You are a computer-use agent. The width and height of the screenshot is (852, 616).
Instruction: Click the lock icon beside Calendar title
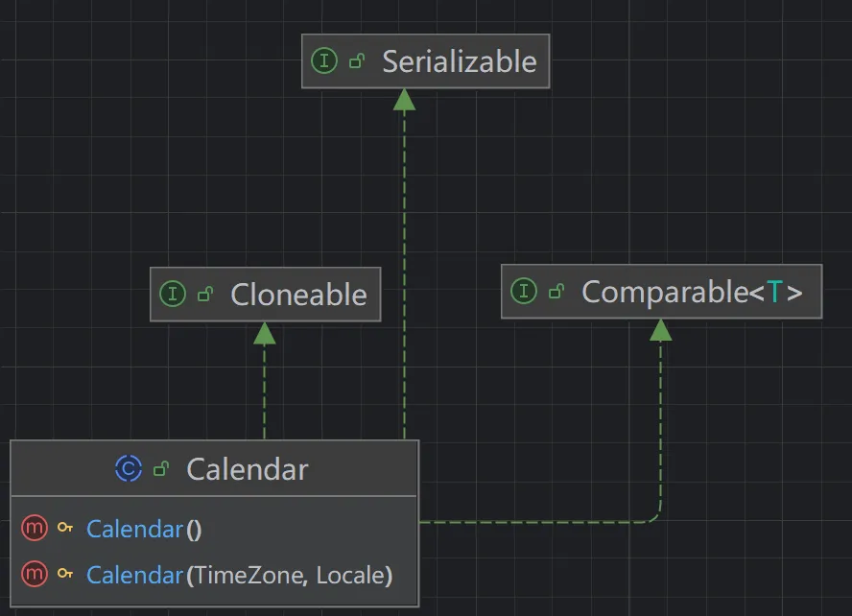161,469
